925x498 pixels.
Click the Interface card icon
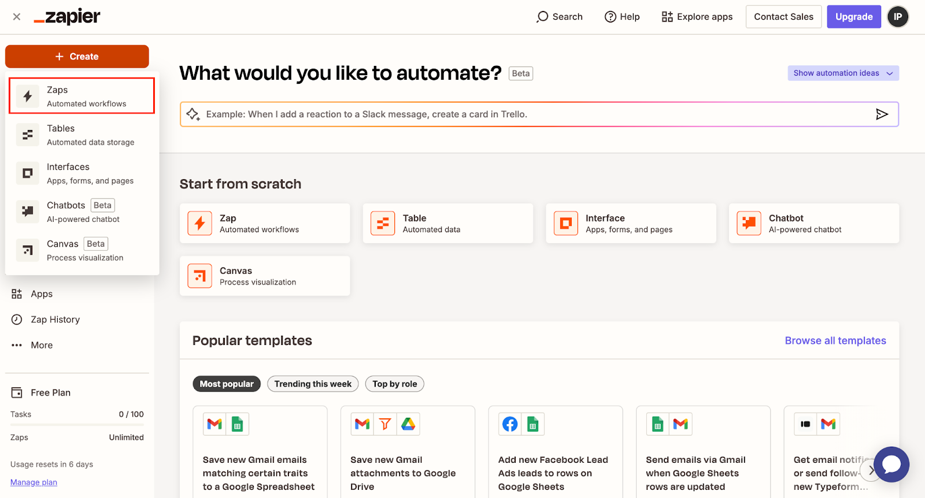pyautogui.click(x=565, y=224)
